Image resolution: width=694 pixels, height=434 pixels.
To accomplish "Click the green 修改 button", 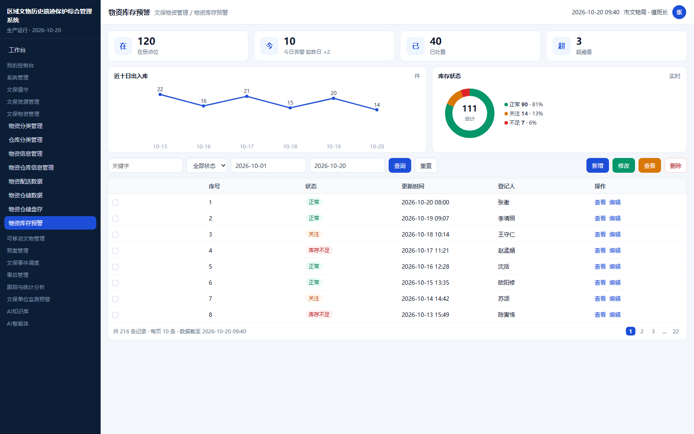I will (x=624, y=165).
